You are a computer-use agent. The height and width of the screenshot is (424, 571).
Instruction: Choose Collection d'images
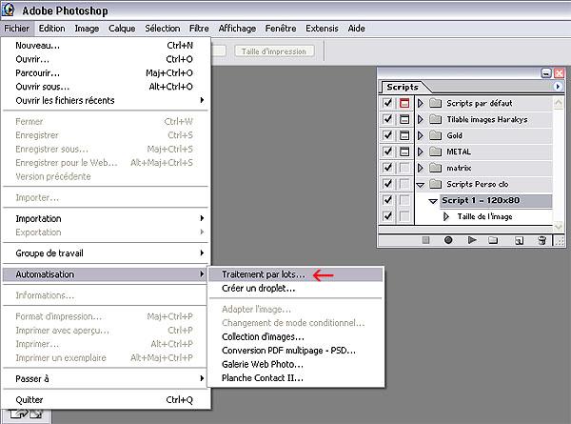(295, 336)
